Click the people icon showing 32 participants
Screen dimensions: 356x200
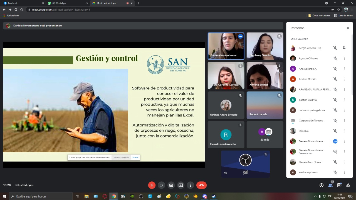[x=330, y=185]
